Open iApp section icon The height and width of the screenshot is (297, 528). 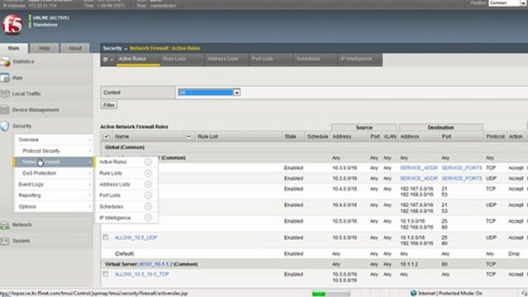pos(5,78)
